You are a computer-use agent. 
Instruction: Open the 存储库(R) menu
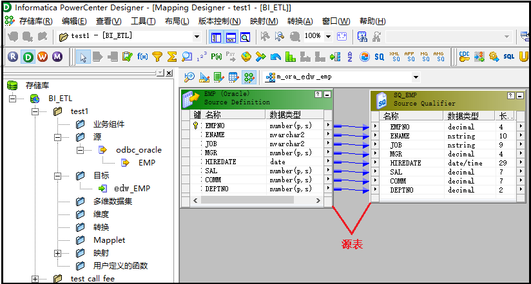point(36,21)
